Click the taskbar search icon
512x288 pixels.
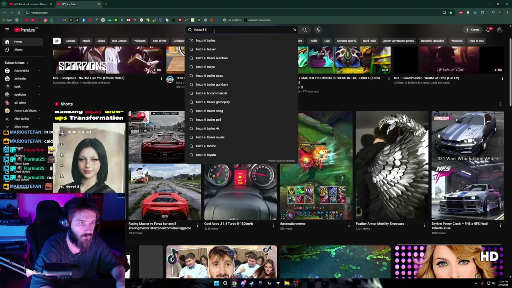coord(225,283)
